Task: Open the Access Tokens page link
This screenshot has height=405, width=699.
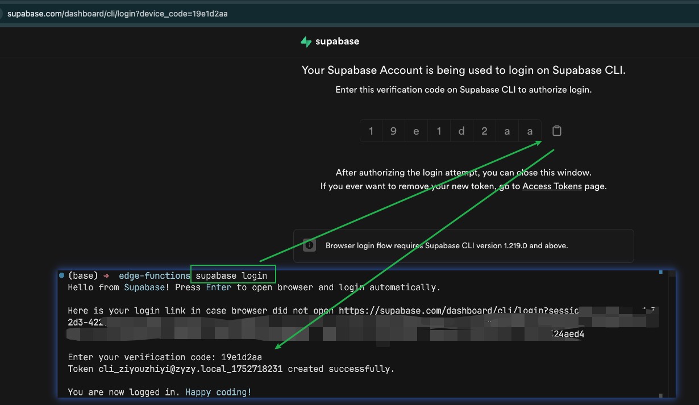Action: click(552, 186)
